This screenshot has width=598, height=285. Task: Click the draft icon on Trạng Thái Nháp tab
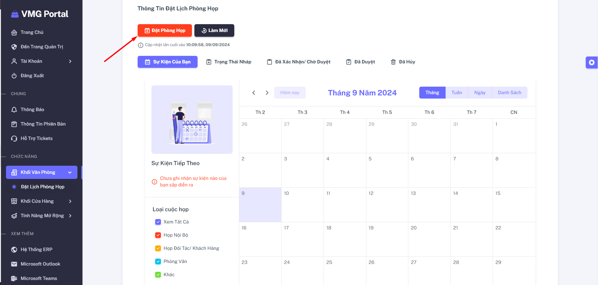[209, 62]
